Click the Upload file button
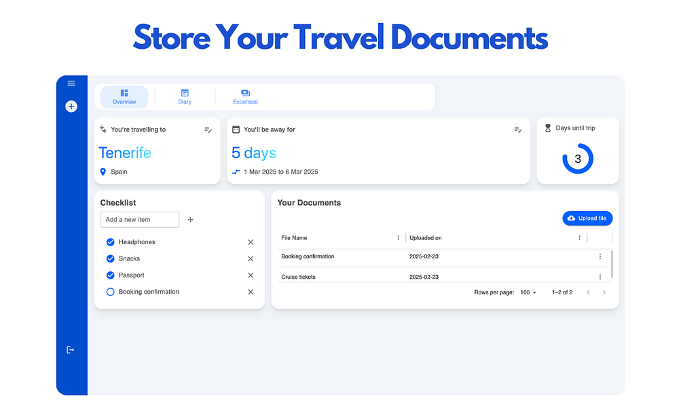Screen dimensions: 681x407 (x=587, y=218)
